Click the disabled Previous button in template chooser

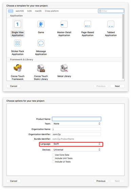[x=101, y=86]
